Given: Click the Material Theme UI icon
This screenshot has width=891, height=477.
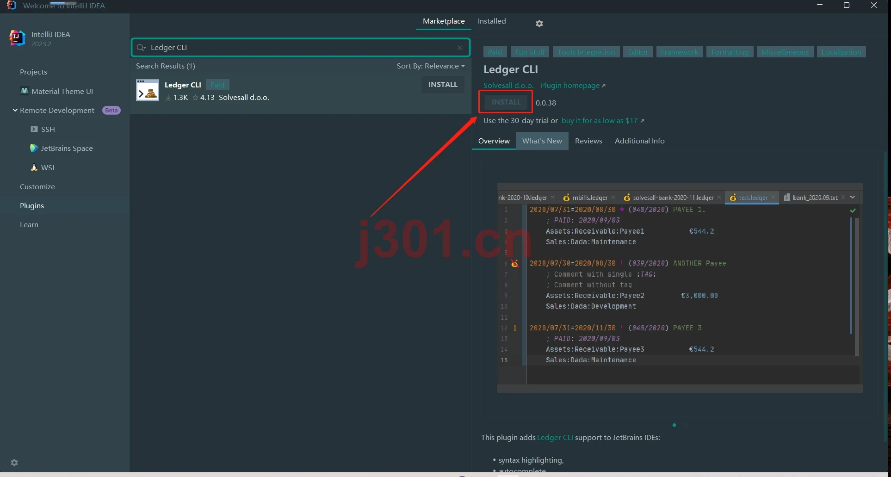Looking at the screenshot, I should 25,91.
